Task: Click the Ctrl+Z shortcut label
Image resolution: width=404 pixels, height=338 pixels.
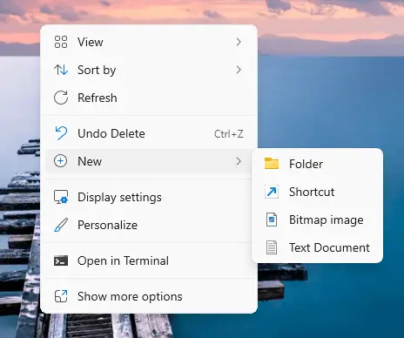Action: click(x=229, y=134)
